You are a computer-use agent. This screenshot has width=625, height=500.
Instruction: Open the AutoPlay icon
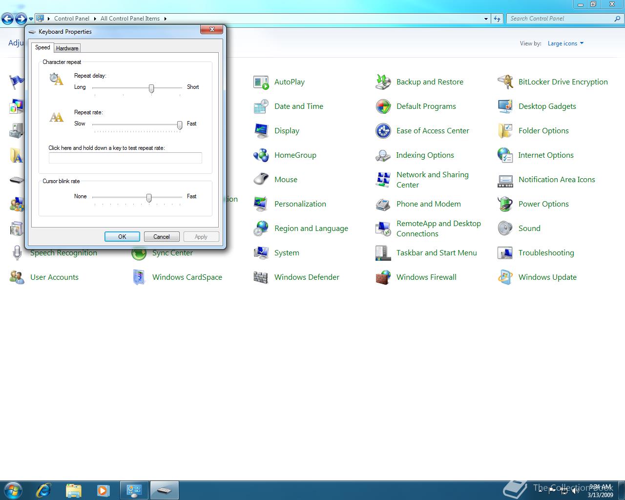(x=261, y=82)
